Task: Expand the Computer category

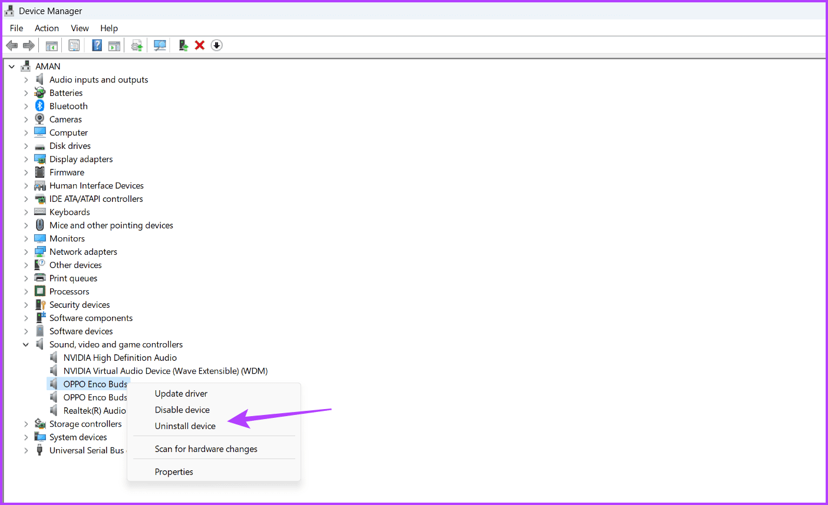Action: point(26,132)
